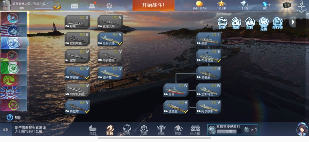The height and width of the screenshot is (142, 309).
Task: Open the 排行榜 leaderboard icon
Action: pos(278,23)
